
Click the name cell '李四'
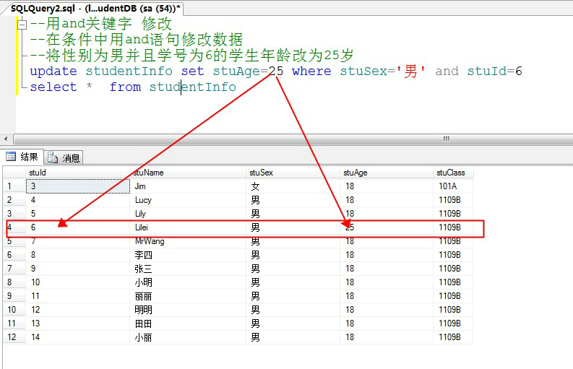188,255
